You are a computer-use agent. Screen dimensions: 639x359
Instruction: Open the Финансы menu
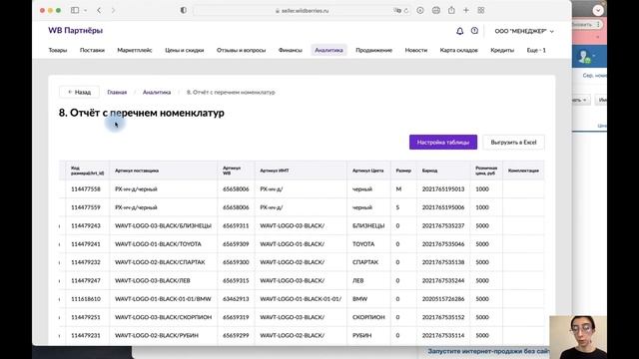coord(291,50)
